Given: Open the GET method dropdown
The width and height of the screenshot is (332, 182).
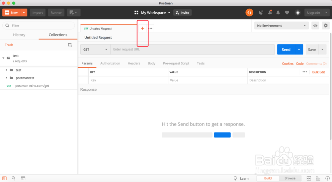Looking at the screenshot, I should 95,49.
